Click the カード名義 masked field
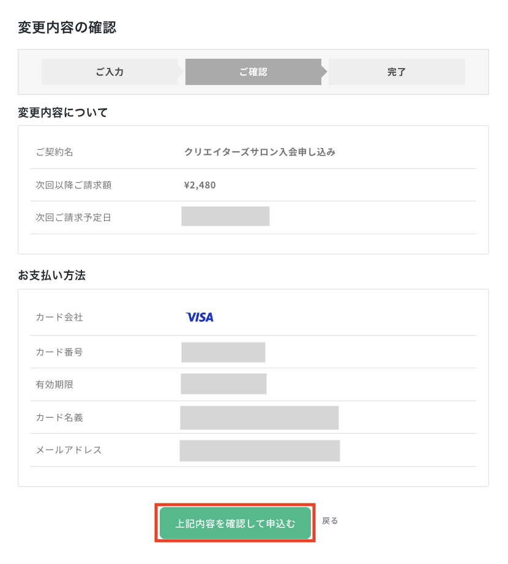The image size is (508, 564). [259, 417]
